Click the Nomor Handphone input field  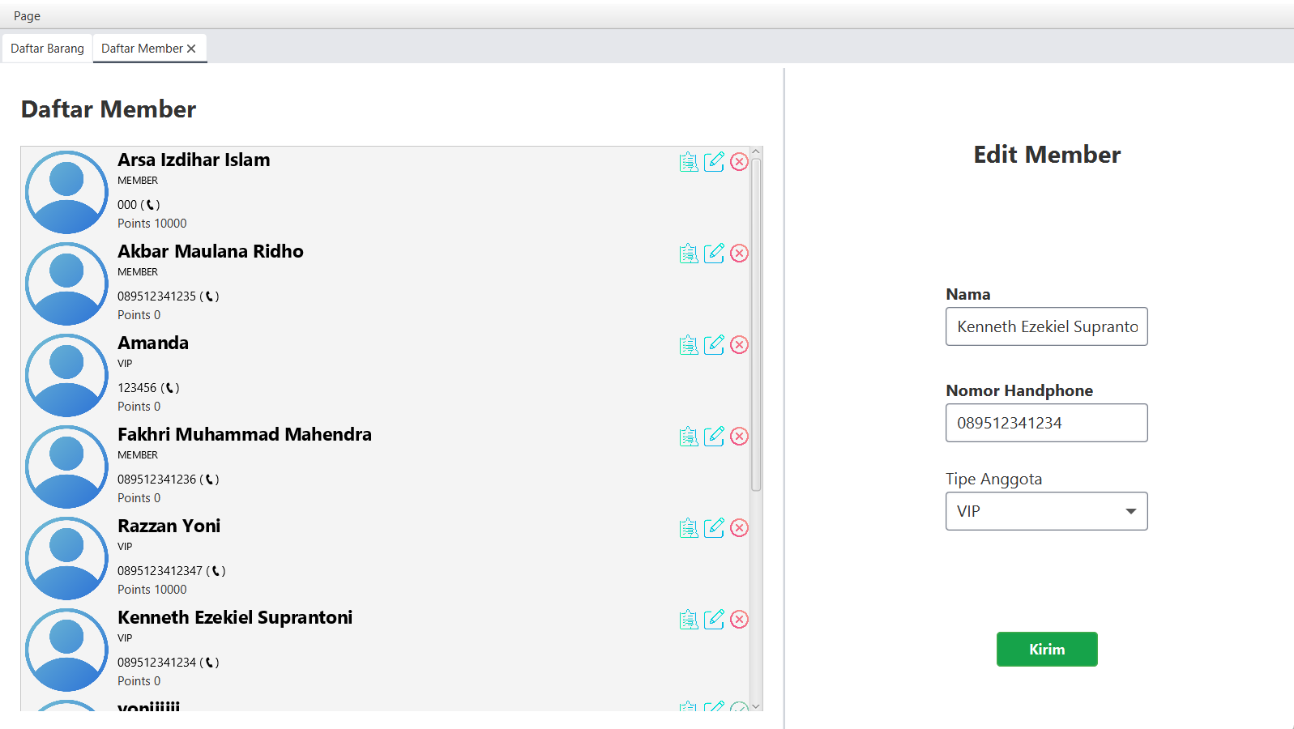(x=1046, y=423)
